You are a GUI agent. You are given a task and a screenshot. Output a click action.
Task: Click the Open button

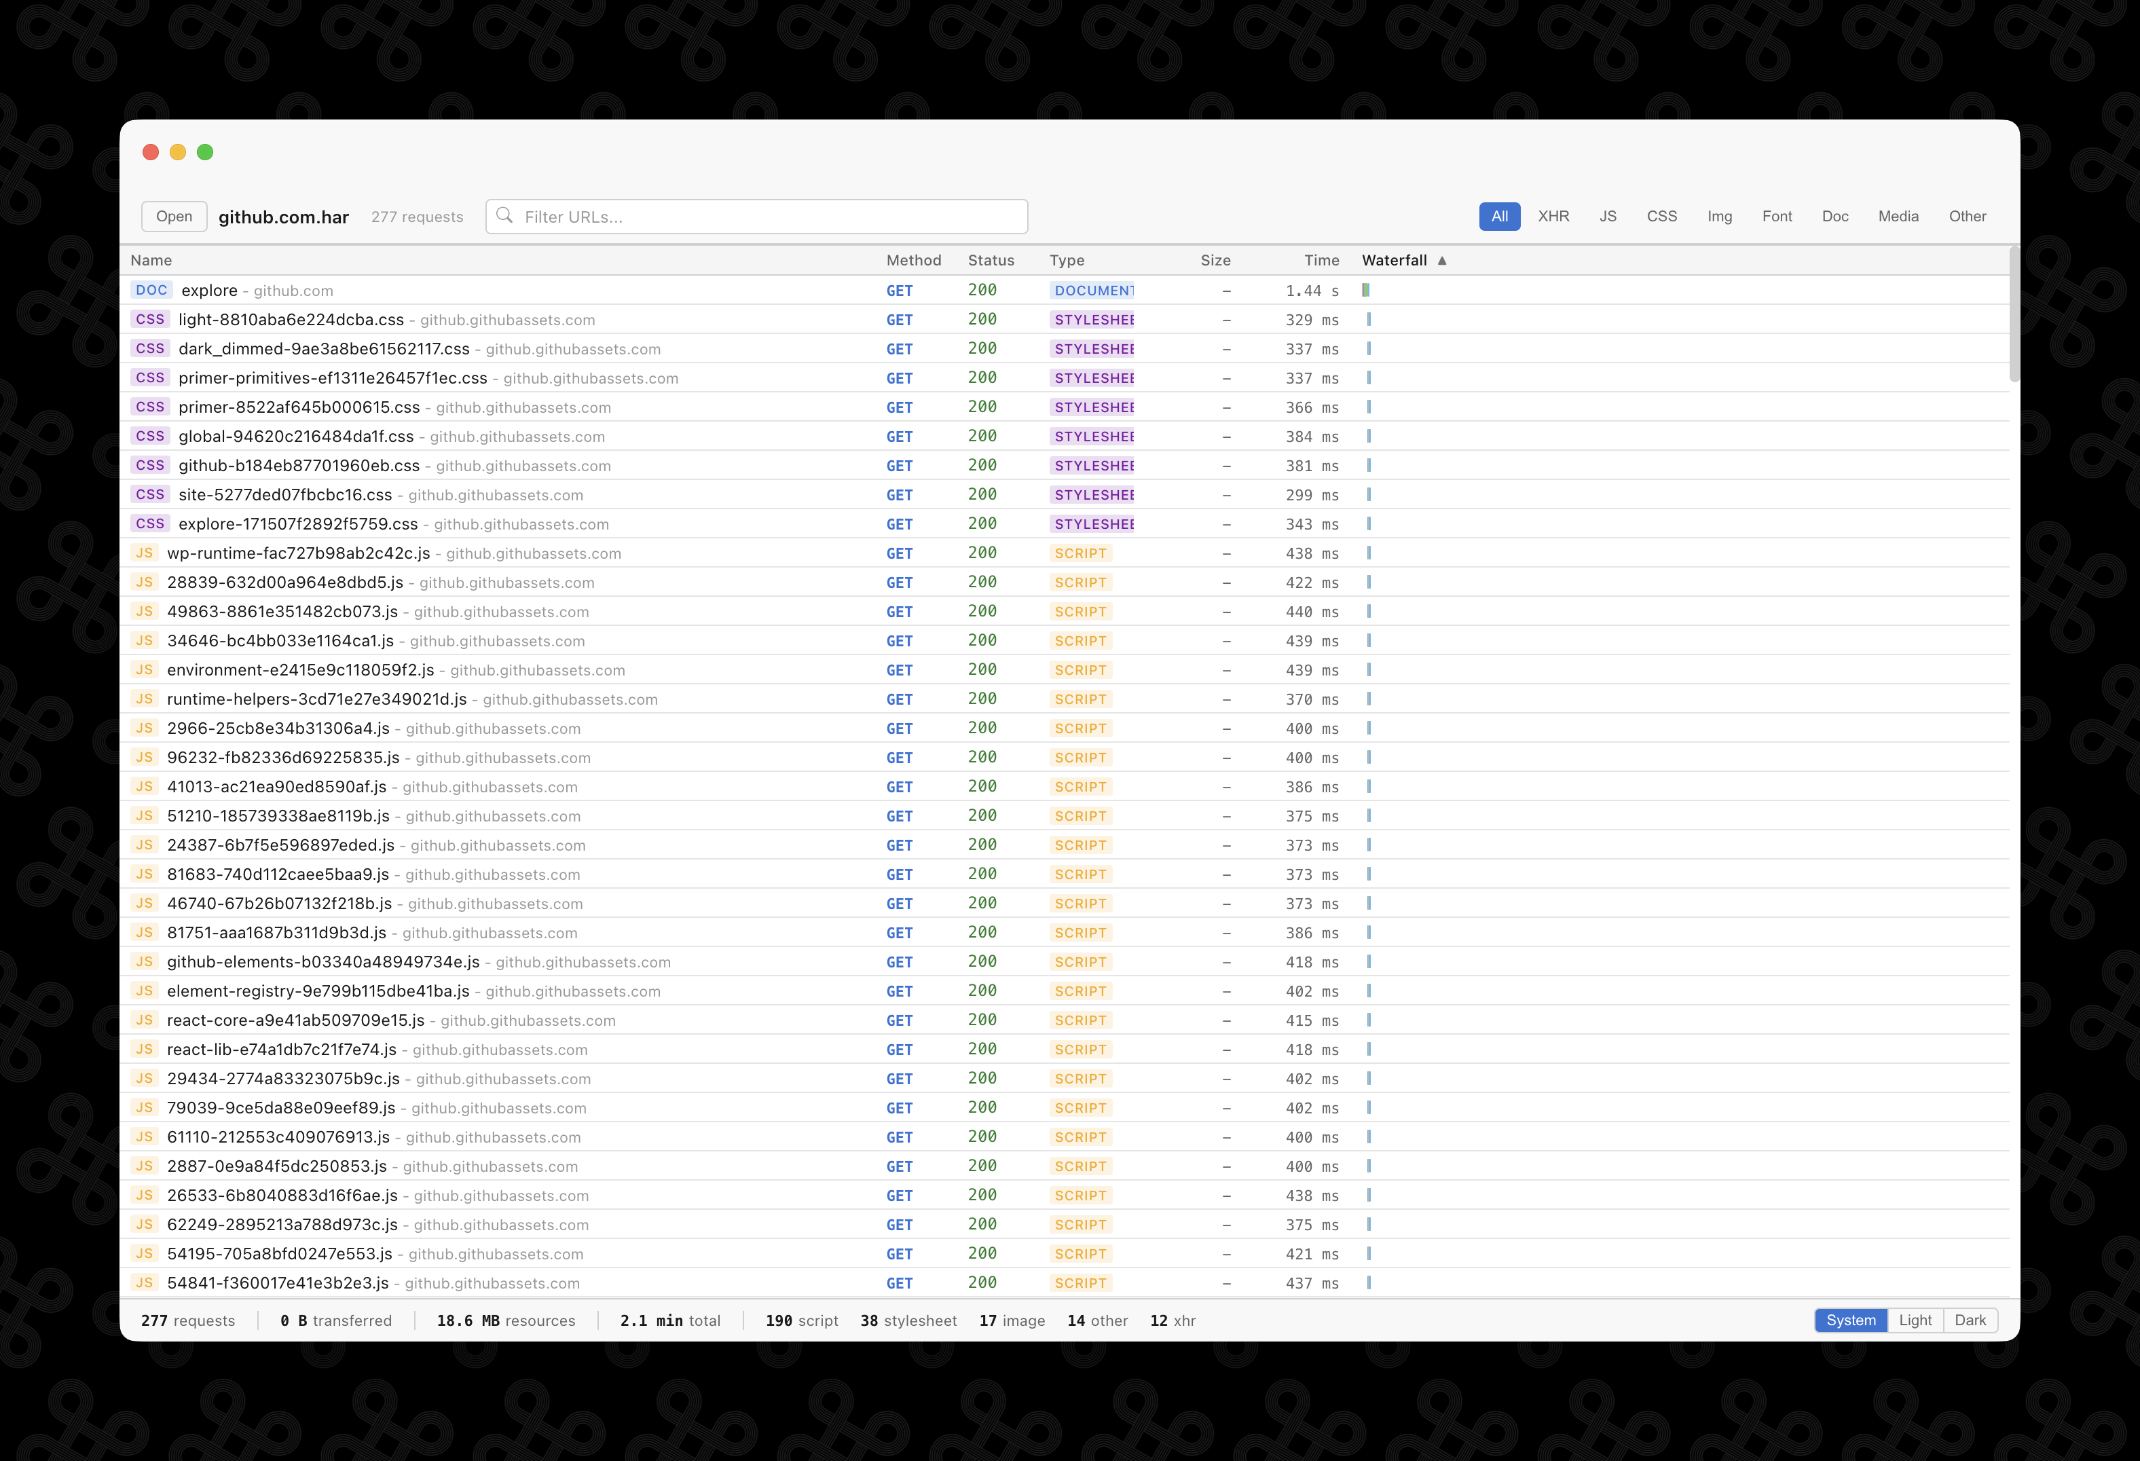coord(173,217)
